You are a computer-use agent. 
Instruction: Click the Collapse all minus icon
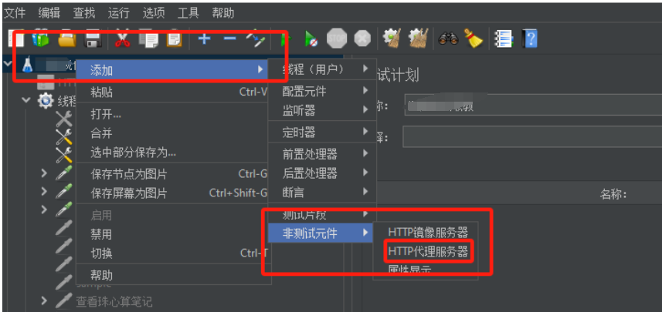click(x=229, y=39)
